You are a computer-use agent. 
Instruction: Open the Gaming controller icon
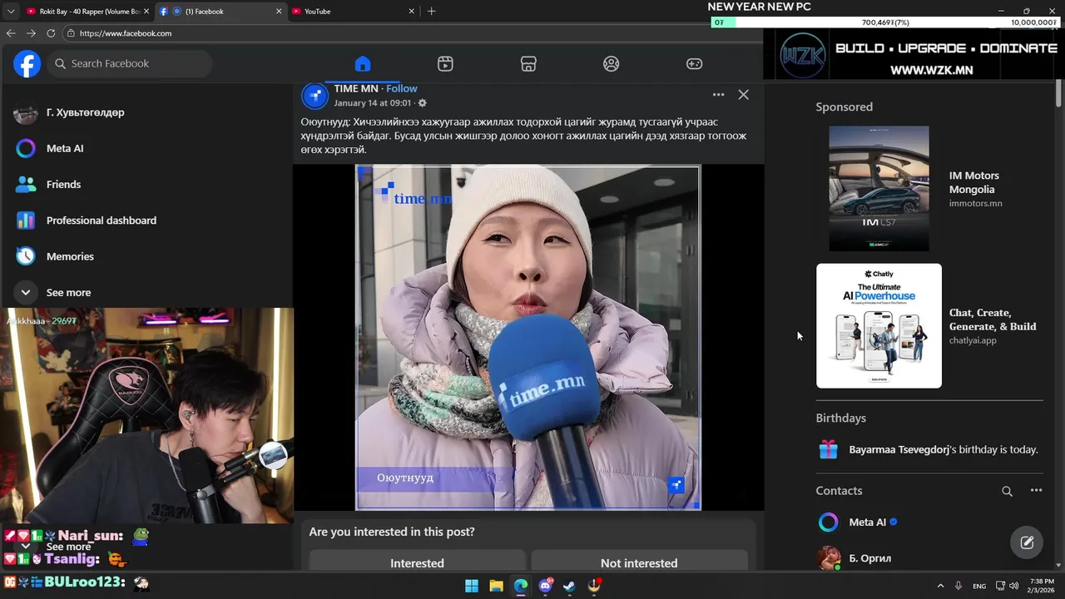[694, 64]
